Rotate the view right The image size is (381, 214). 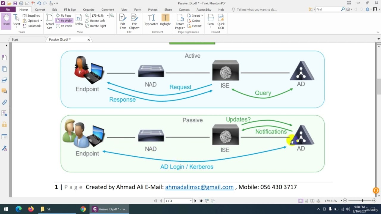pyautogui.click(x=96, y=26)
